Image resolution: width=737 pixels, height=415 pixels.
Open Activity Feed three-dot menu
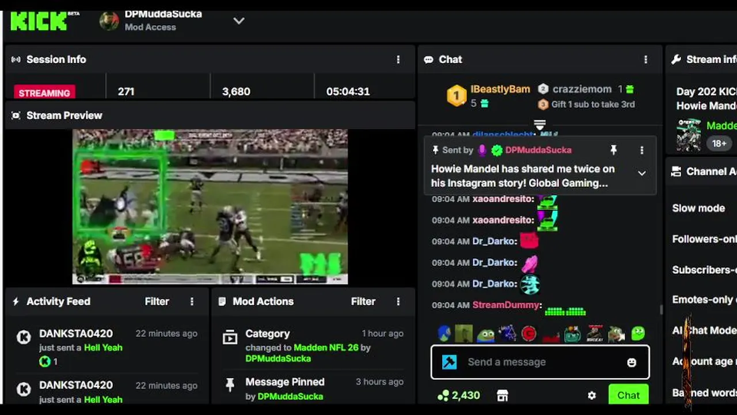pyautogui.click(x=192, y=301)
